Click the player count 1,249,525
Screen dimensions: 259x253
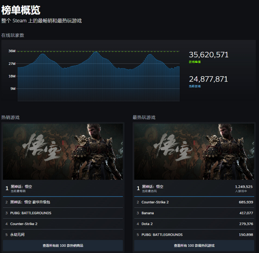click(244, 187)
